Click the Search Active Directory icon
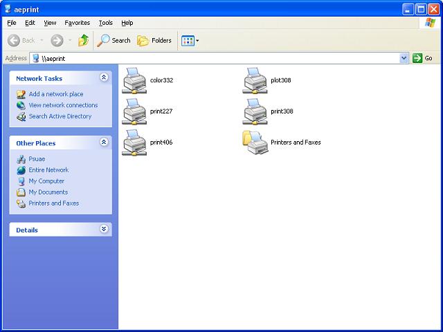Viewport: 443px width, 332px height. coord(21,117)
